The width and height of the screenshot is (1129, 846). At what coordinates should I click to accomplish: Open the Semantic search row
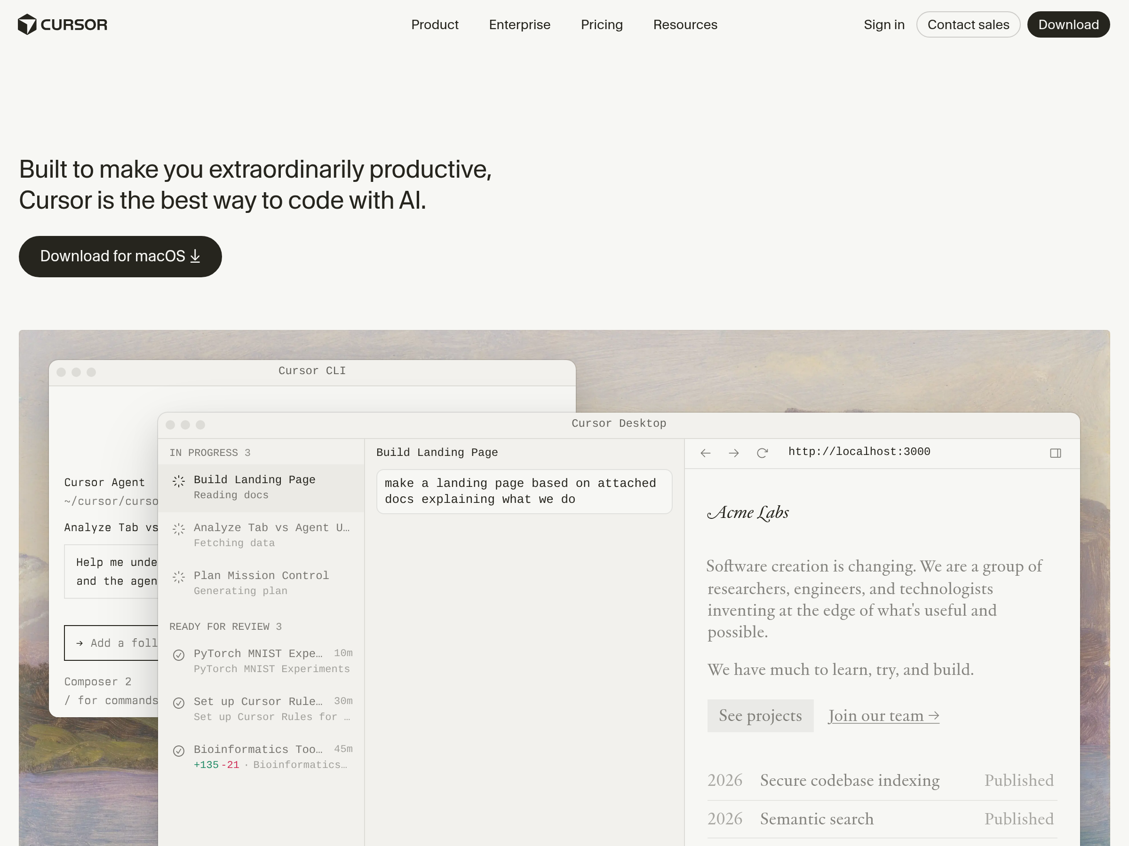tap(882, 819)
